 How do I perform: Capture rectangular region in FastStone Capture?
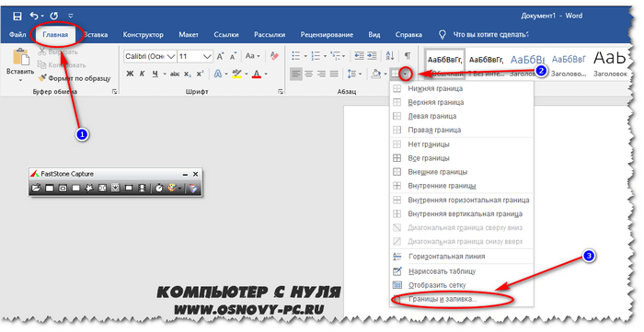[76, 188]
